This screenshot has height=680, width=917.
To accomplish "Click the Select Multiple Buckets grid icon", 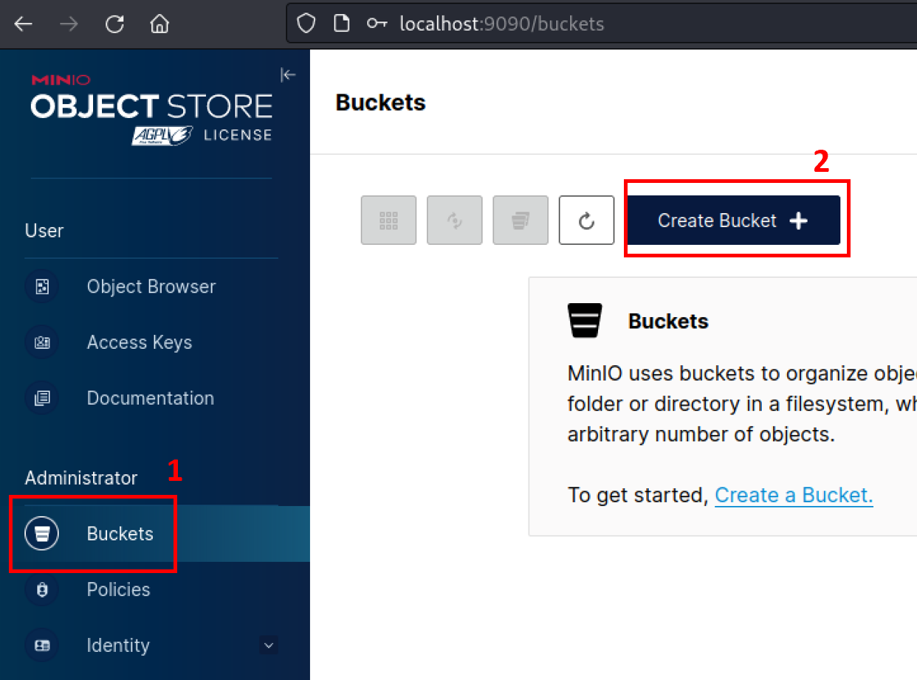I will point(388,220).
